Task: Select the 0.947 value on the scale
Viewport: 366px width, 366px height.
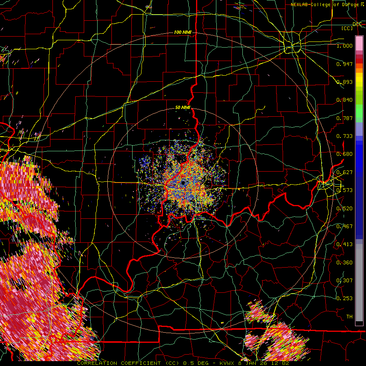Action: 344,64
